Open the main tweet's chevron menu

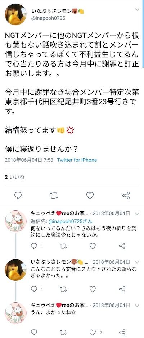tap(137, 9)
